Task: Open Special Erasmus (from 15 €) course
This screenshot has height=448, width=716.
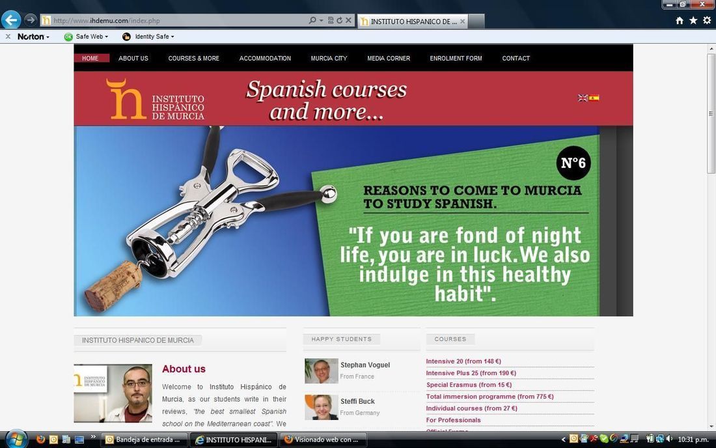Action: pos(469,385)
